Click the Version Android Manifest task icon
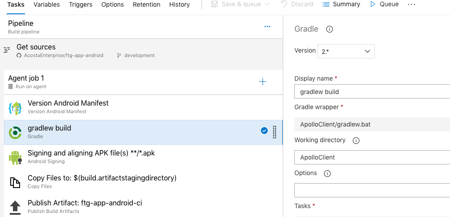 tap(15, 108)
